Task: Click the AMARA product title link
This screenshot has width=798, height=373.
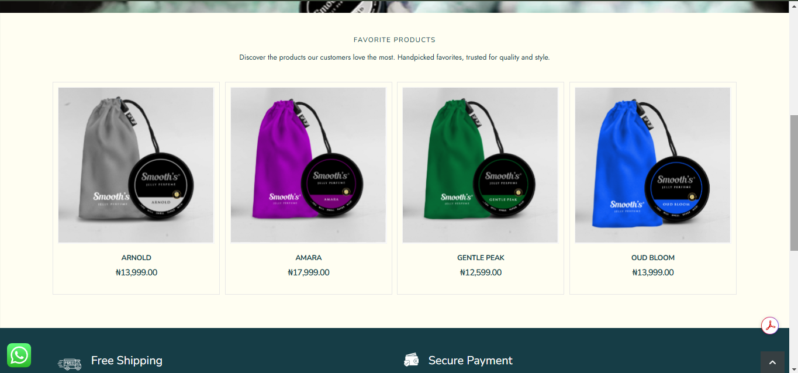Action: 308,258
